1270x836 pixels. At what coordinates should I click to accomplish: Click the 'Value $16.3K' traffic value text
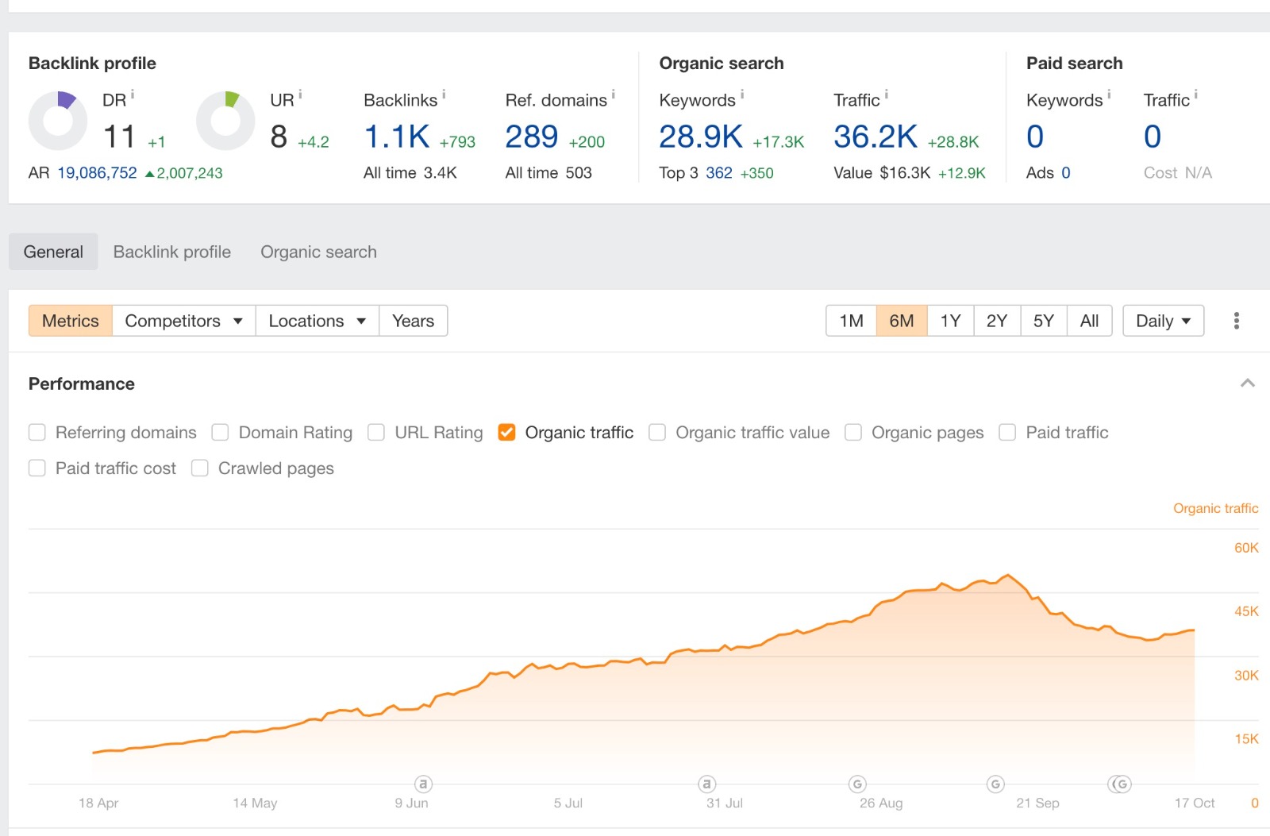pos(882,172)
